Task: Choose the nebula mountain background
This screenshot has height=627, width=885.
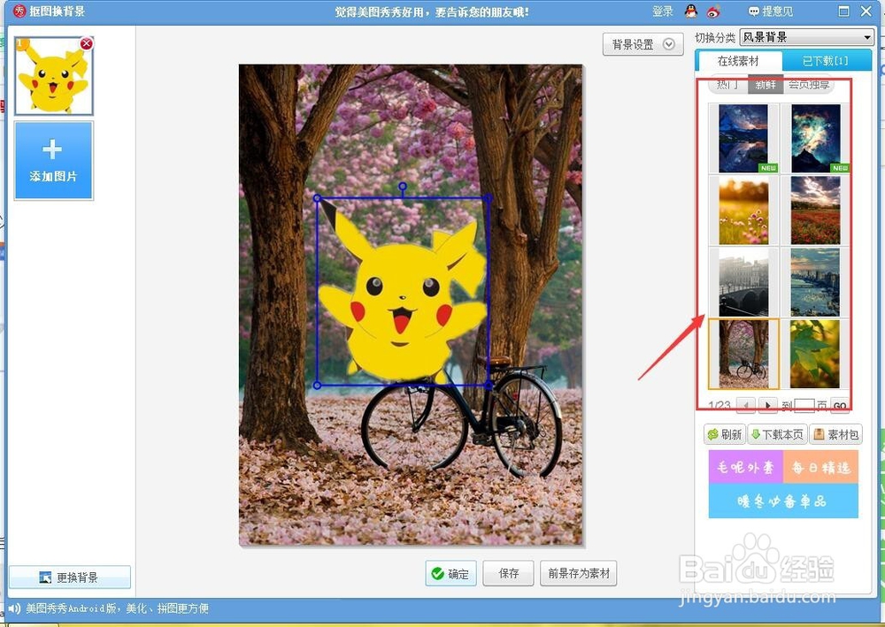Action: (815, 139)
